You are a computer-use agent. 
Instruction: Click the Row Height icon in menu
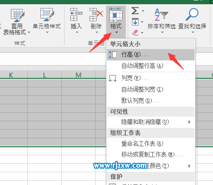(113, 55)
